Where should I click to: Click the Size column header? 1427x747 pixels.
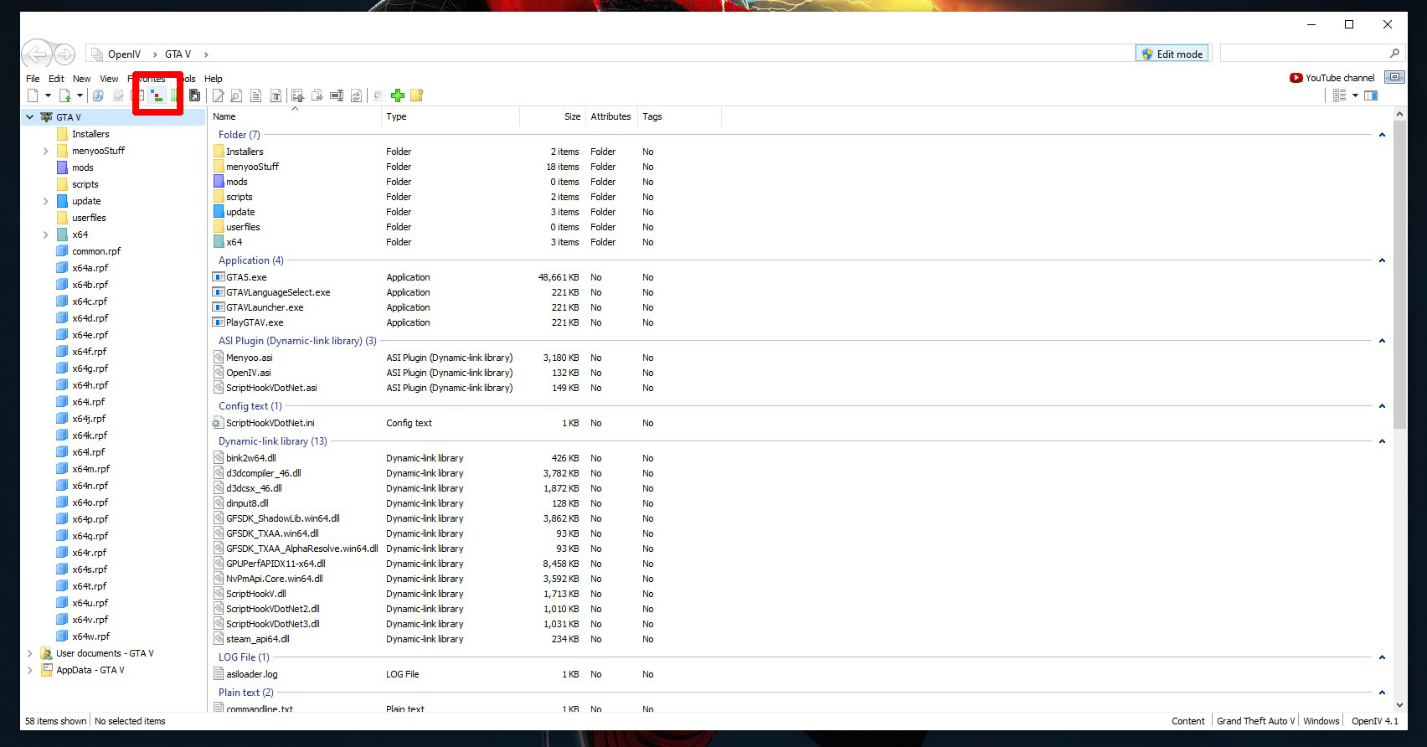coord(572,116)
